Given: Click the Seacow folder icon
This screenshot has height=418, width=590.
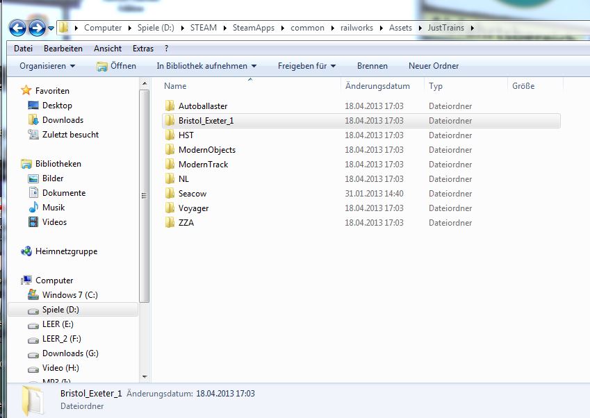Looking at the screenshot, I should point(170,193).
